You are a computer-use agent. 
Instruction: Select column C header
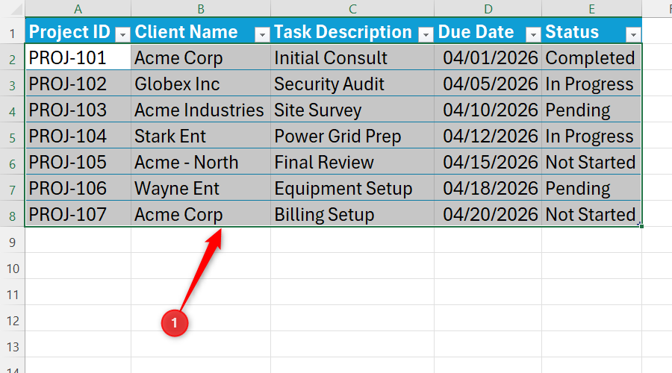[x=352, y=8]
